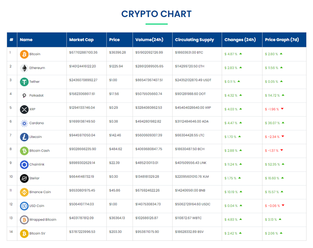Click the green up arrow beside 4.87 %
This screenshot has height=248, width=313.
[x=241, y=54]
